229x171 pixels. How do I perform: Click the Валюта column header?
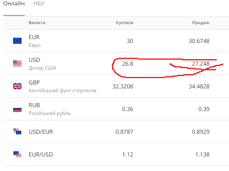click(x=37, y=23)
